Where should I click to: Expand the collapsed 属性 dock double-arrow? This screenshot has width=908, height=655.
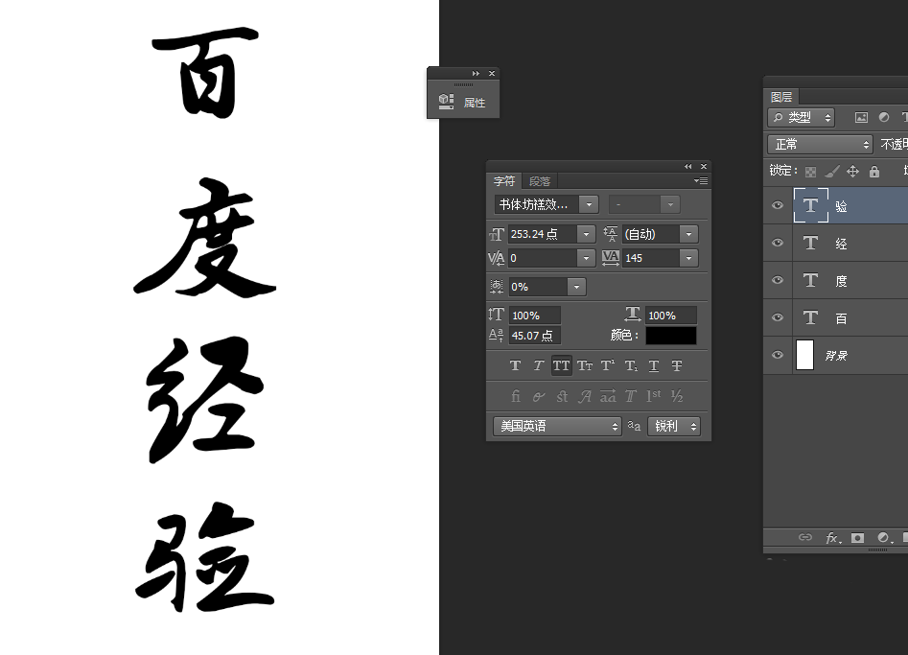click(476, 74)
